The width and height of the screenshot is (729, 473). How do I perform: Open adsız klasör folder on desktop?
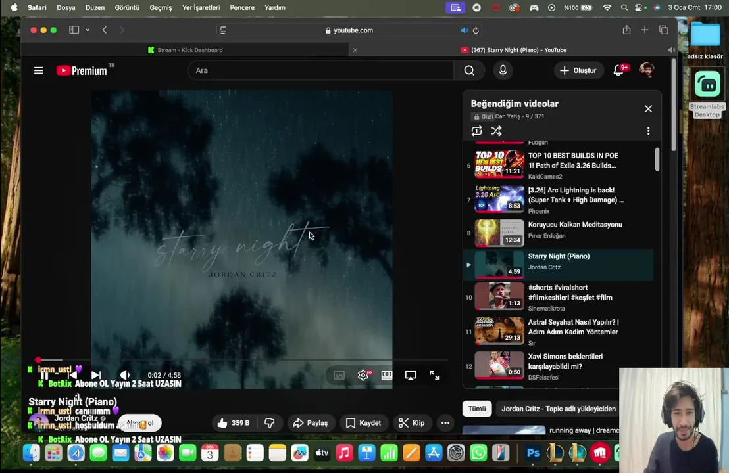(x=705, y=40)
